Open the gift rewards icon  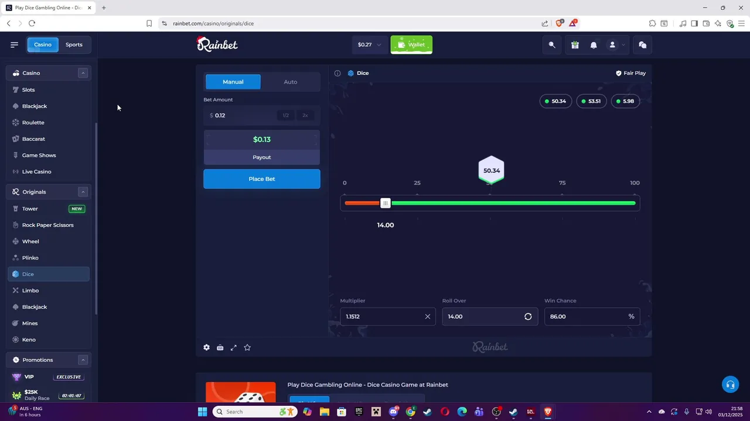coord(575,45)
